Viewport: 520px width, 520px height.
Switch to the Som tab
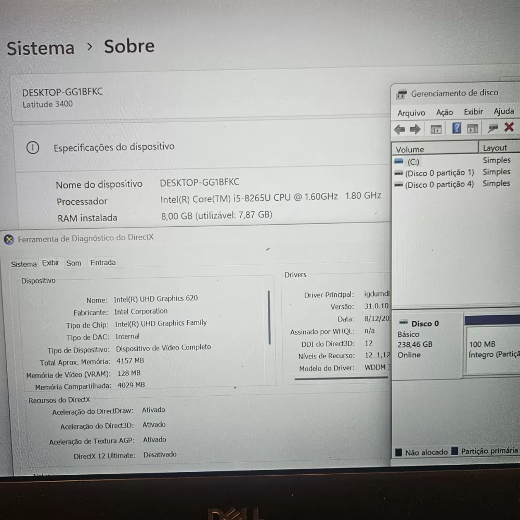click(74, 263)
